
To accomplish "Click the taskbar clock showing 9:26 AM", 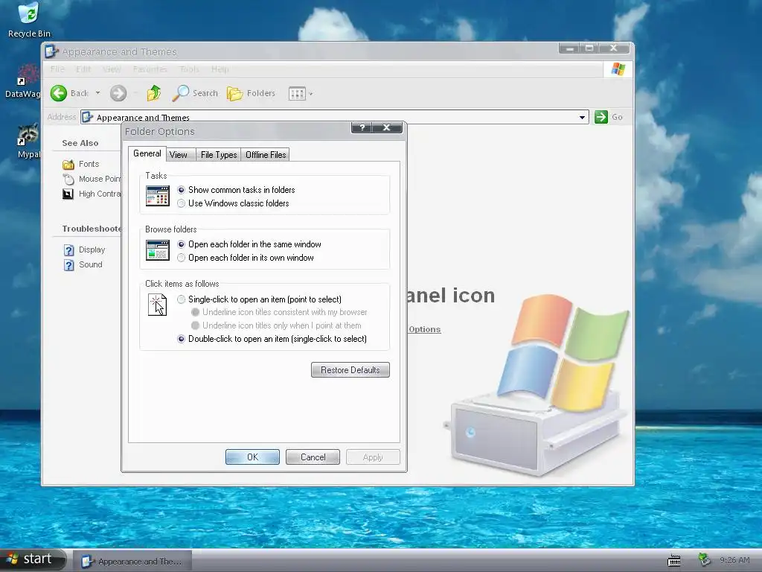I will [x=734, y=560].
